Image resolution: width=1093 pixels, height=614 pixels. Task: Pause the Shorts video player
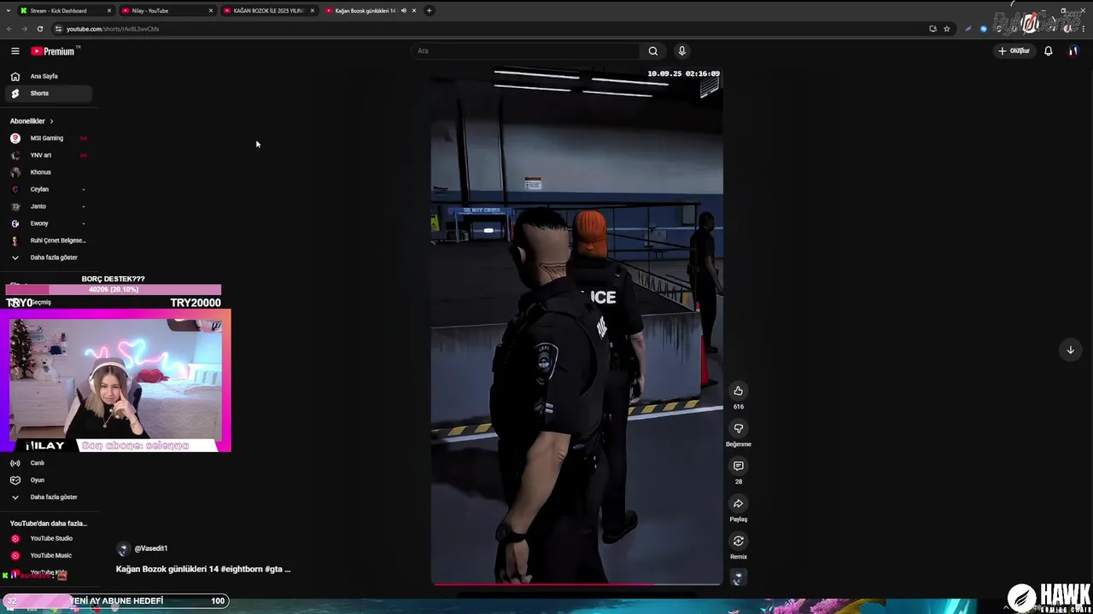576,327
